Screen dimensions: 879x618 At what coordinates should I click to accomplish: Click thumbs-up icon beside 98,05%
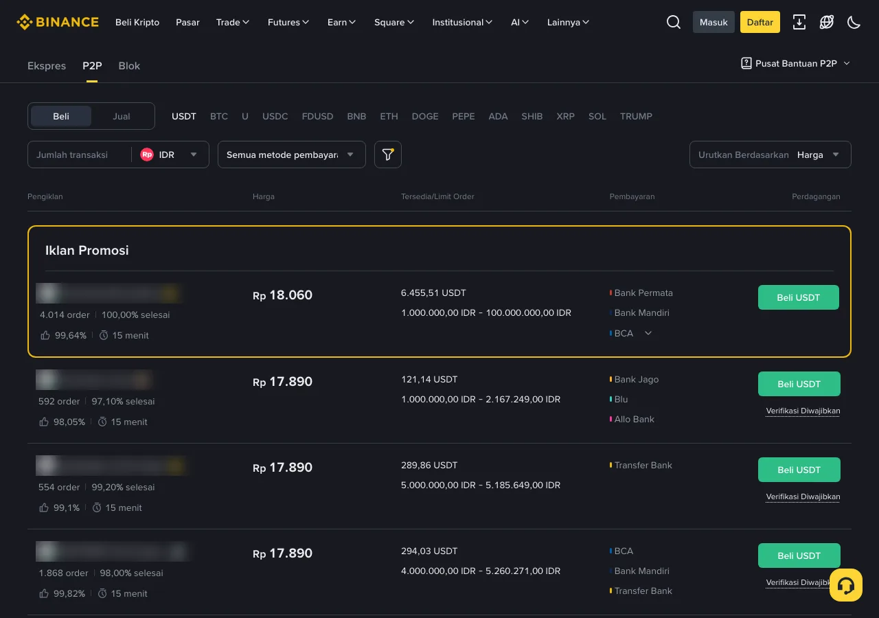[44, 422]
